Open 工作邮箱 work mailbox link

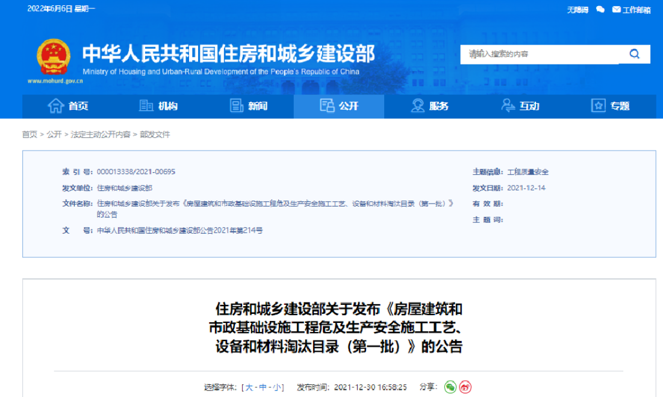(632, 10)
